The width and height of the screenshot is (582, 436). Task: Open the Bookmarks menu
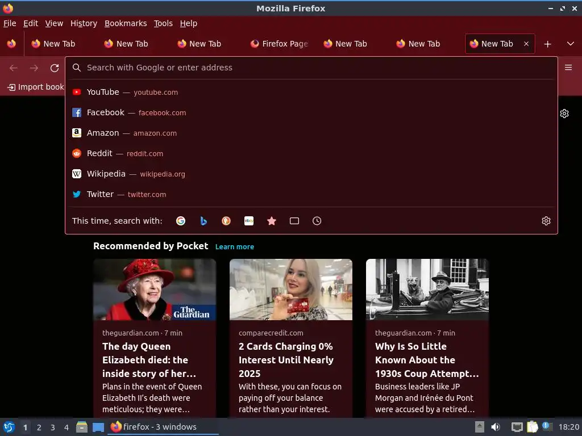click(x=126, y=23)
